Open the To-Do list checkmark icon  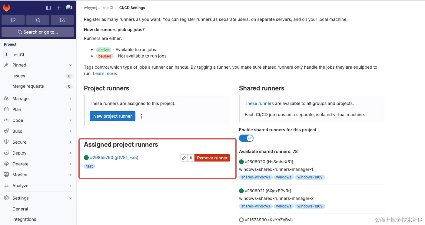click(62, 20)
